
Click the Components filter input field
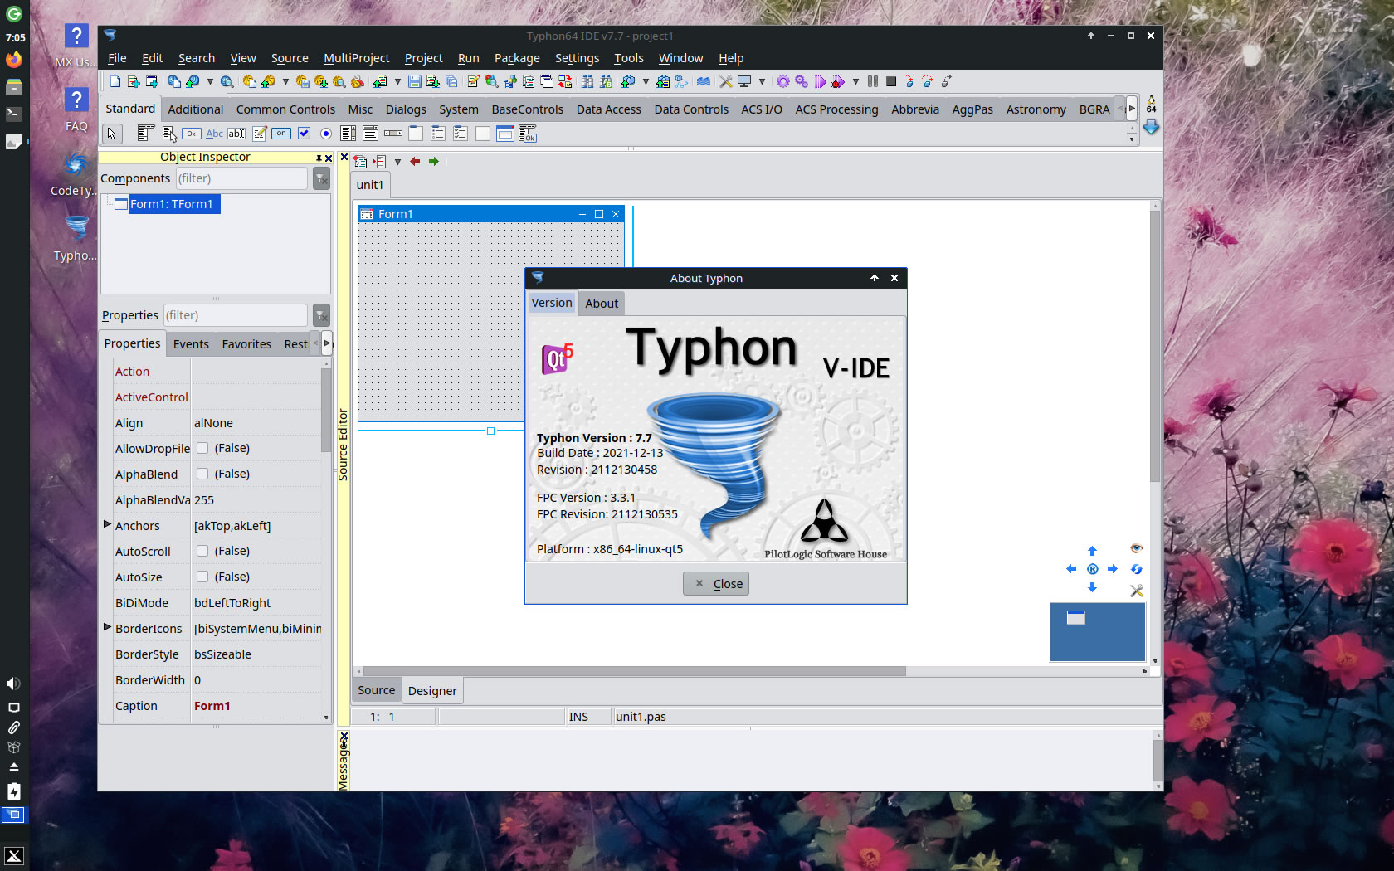pos(241,178)
